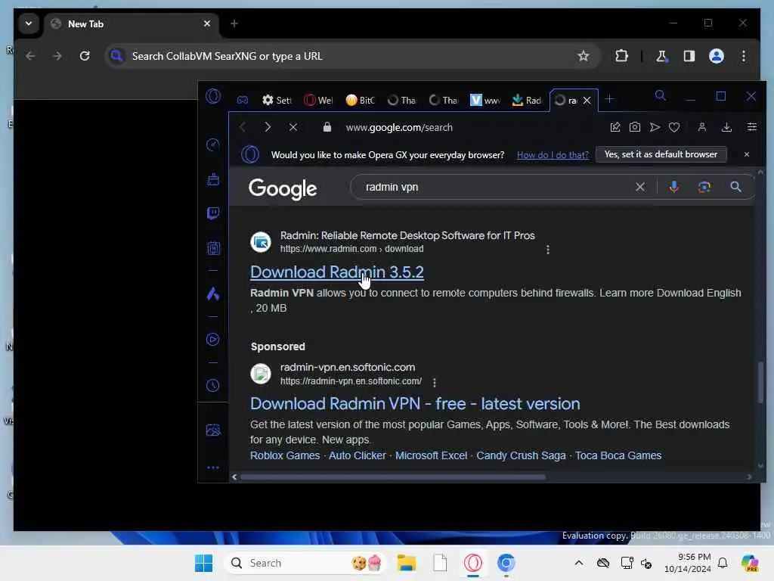Open History clock sidebar icon

pyautogui.click(x=212, y=385)
